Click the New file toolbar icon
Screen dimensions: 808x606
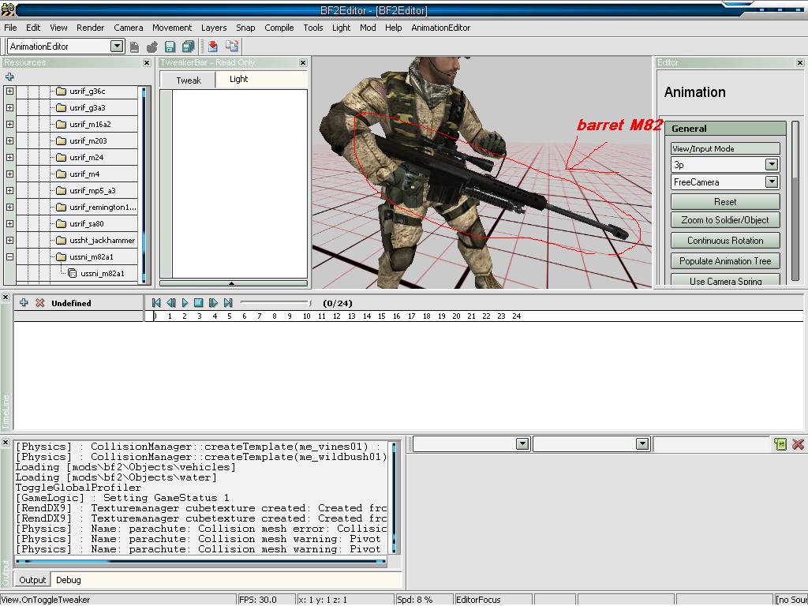coord(134,47)
